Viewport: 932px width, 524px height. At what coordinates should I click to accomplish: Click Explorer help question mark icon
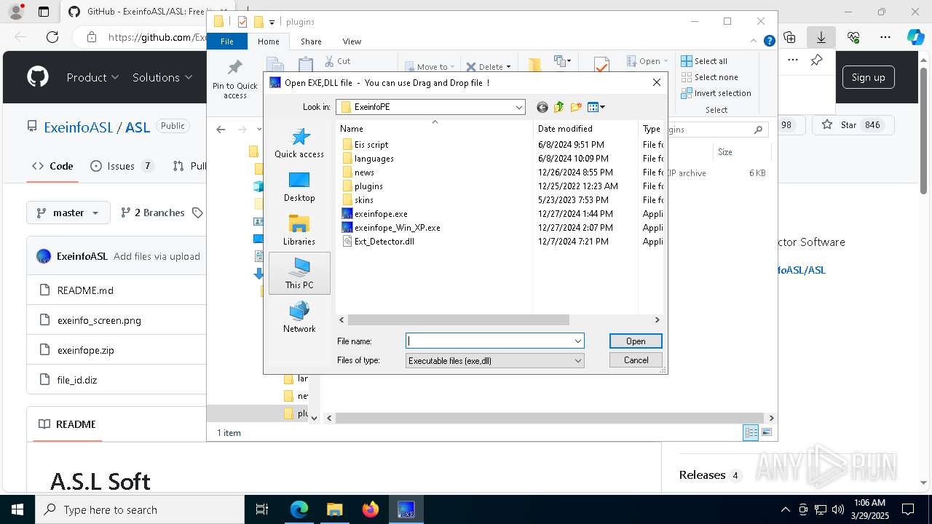click(x=769, y=41)
